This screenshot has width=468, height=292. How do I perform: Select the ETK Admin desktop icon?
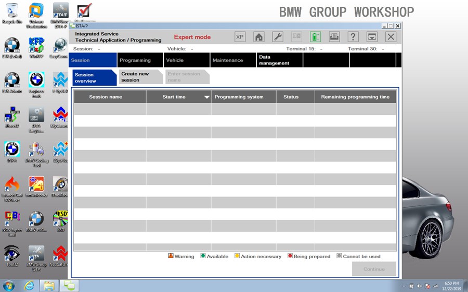(x=12, y=83)
